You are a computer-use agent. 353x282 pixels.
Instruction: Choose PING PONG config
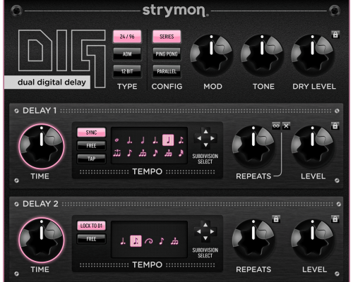[x=167, y=54]
